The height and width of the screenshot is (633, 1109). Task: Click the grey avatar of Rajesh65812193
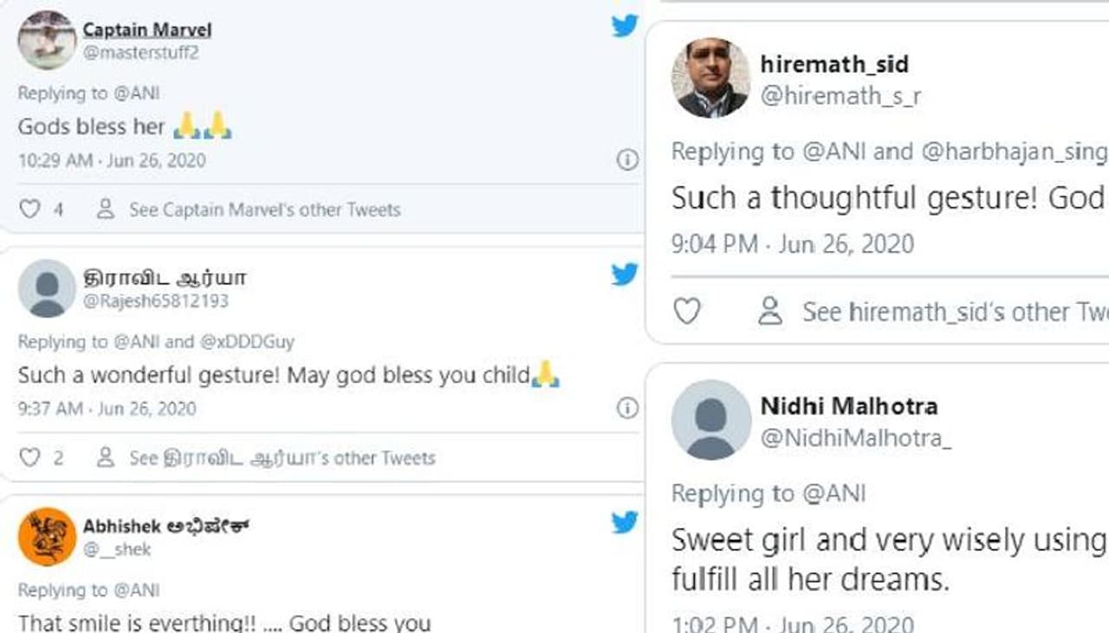tap(47, 288)
